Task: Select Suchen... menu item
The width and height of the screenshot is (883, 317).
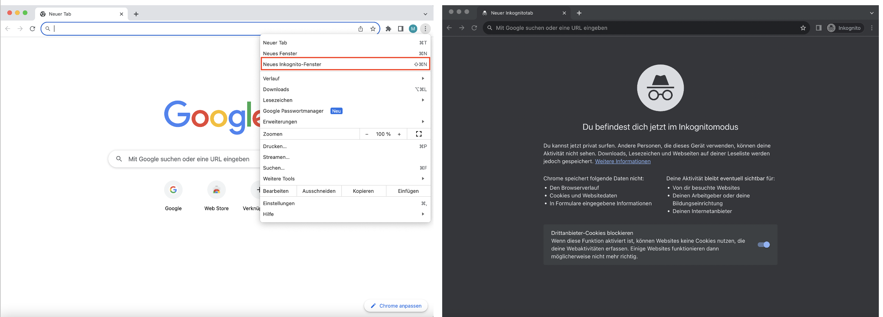Action: click(x=345, y=168)
